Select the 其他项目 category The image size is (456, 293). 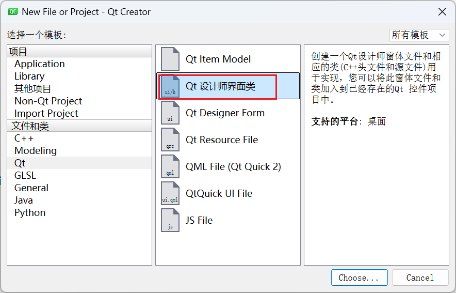[79, 88]
